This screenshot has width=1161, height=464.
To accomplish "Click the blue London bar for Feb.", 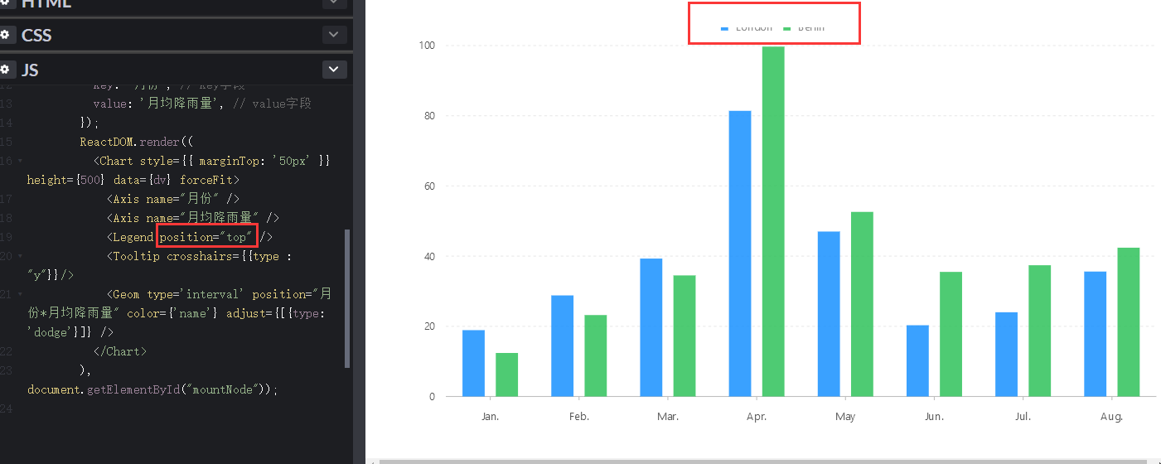I will point(562,346).
